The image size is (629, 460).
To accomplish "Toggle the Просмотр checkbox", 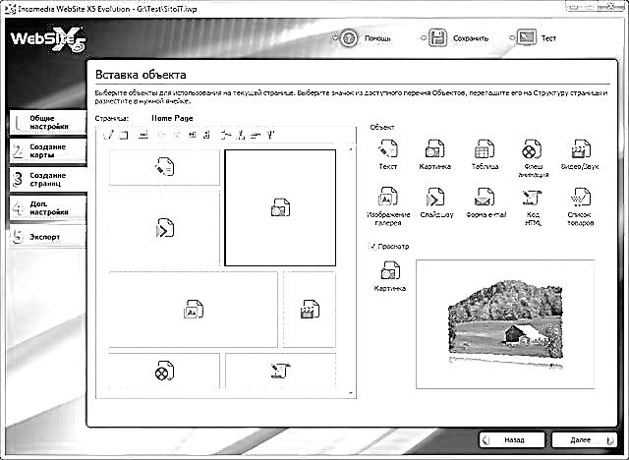I will click(373, 247).
